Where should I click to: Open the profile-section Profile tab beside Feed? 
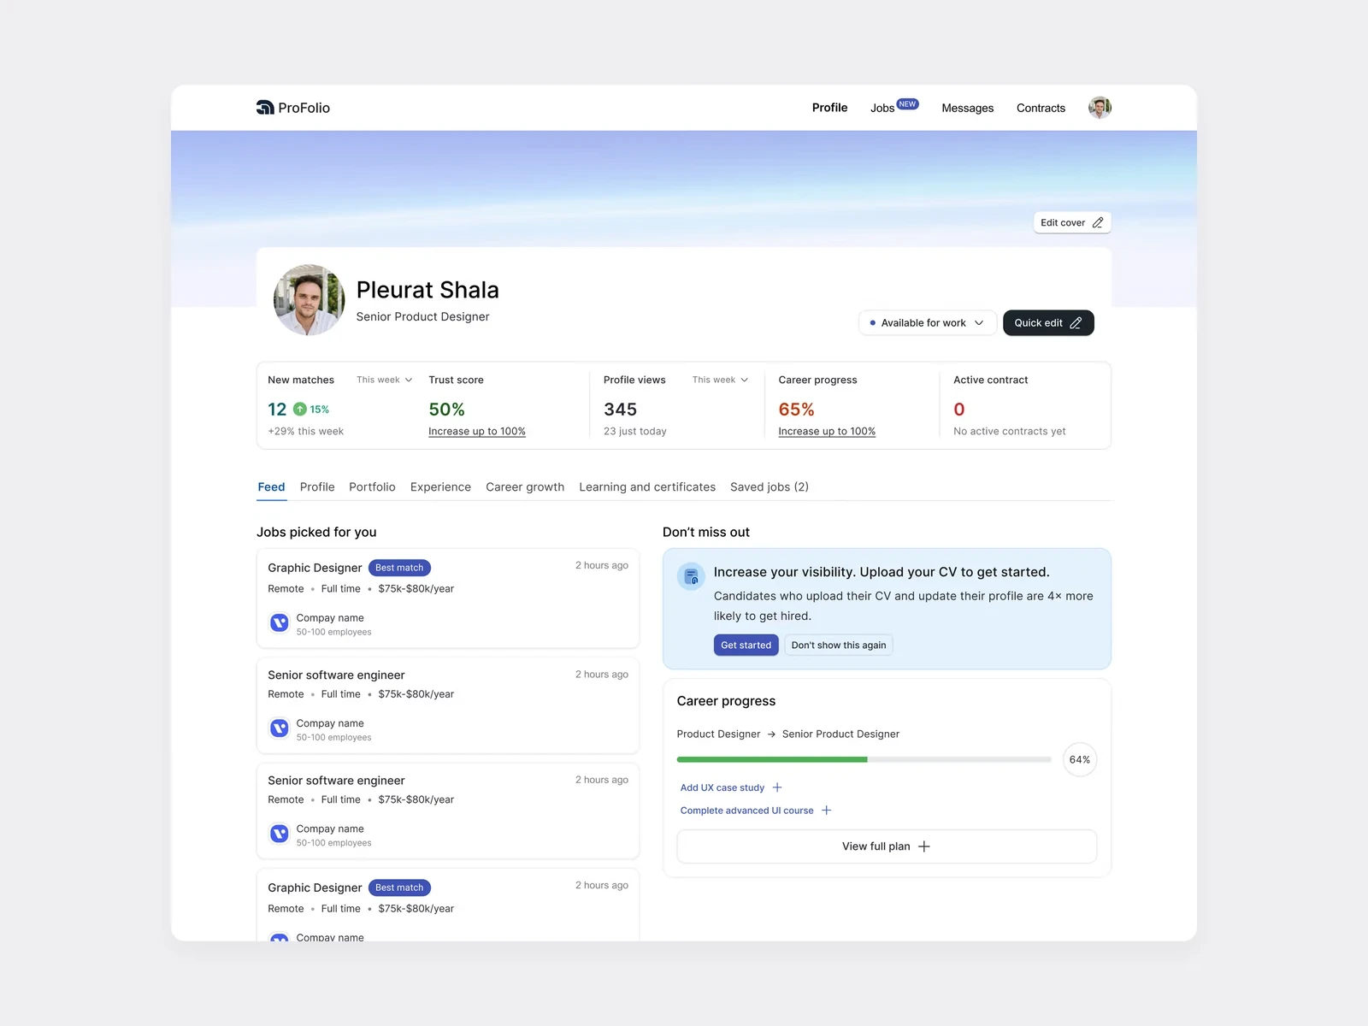pyautogui.click(x=317, y=487)
